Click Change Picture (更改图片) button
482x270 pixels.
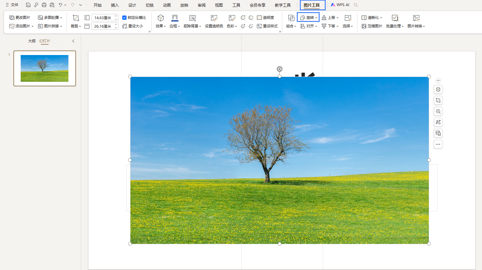tap(20, 18)
